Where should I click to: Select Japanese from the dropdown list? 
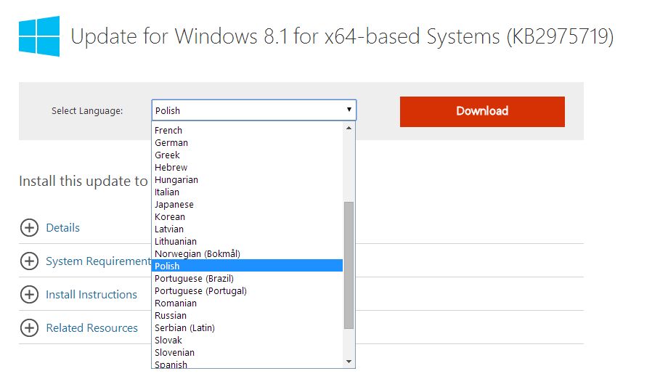pyautogui.click(x=174, y=205)
